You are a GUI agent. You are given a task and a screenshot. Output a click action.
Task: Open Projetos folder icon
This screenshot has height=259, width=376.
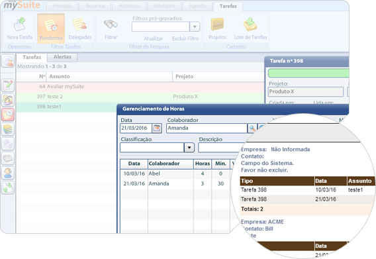point(218,25)
